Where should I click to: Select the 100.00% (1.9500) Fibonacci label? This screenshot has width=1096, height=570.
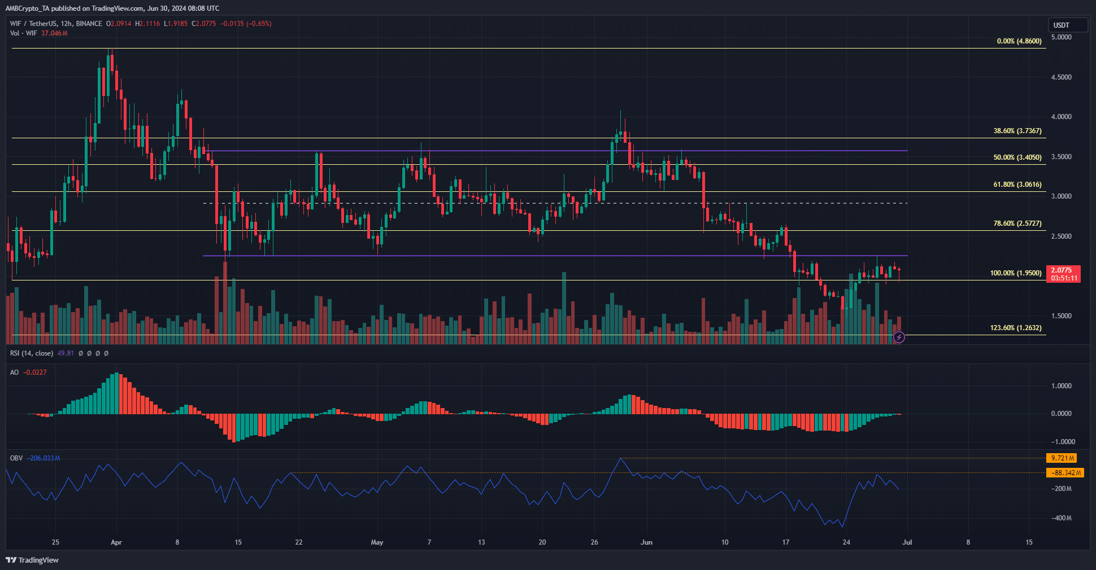[x=1016, y=273]
